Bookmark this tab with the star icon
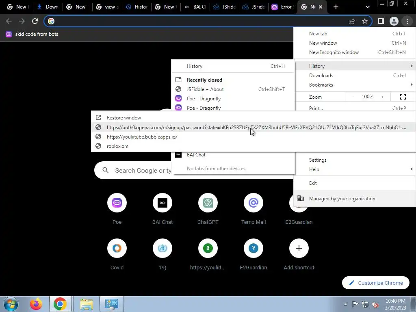416x312 pixels. (x=365, y=21)
